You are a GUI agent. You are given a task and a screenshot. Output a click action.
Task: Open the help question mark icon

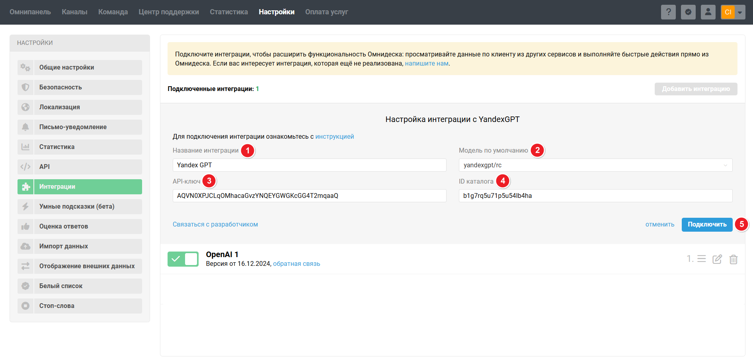[x=668, y=12]
